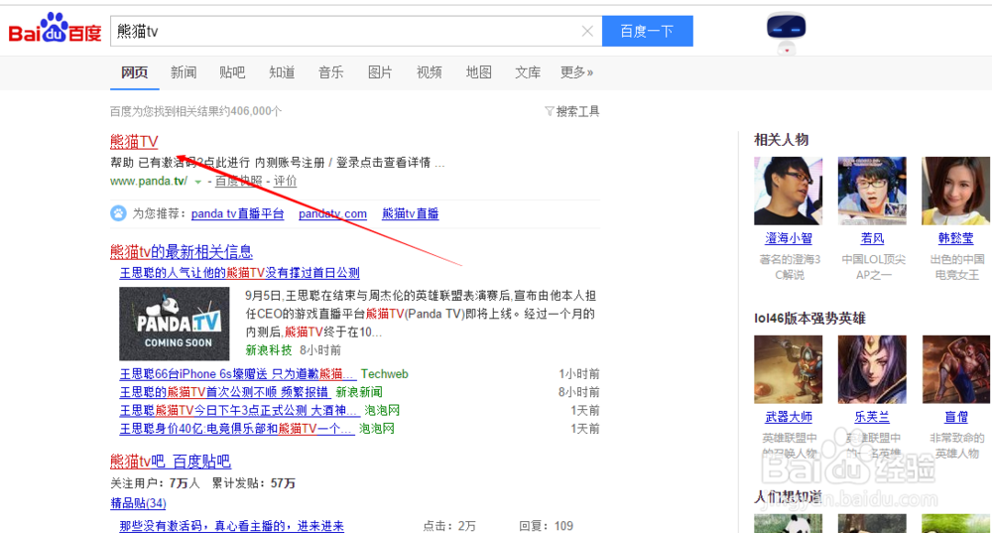Open 那些没有激活码 post link
992x533 pixels.
231,525
